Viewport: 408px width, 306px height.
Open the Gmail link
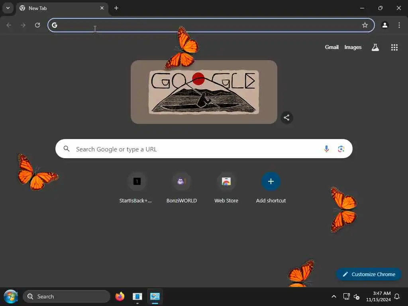[x=332, y=47]
